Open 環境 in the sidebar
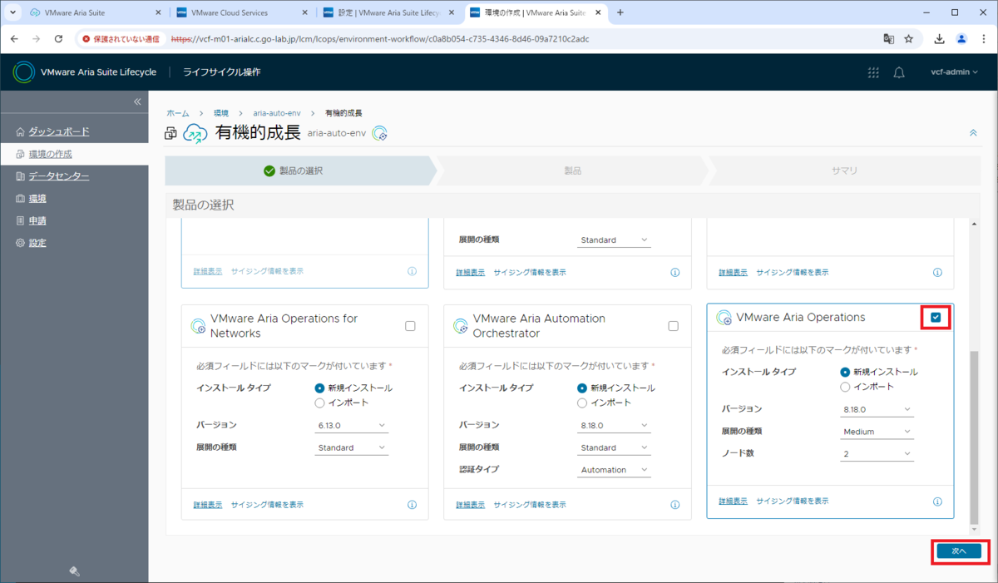 point(37,199)
